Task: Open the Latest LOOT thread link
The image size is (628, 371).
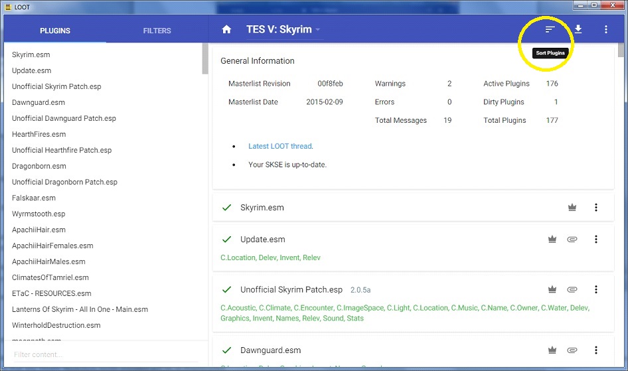Action: click(x=280, y=146)
